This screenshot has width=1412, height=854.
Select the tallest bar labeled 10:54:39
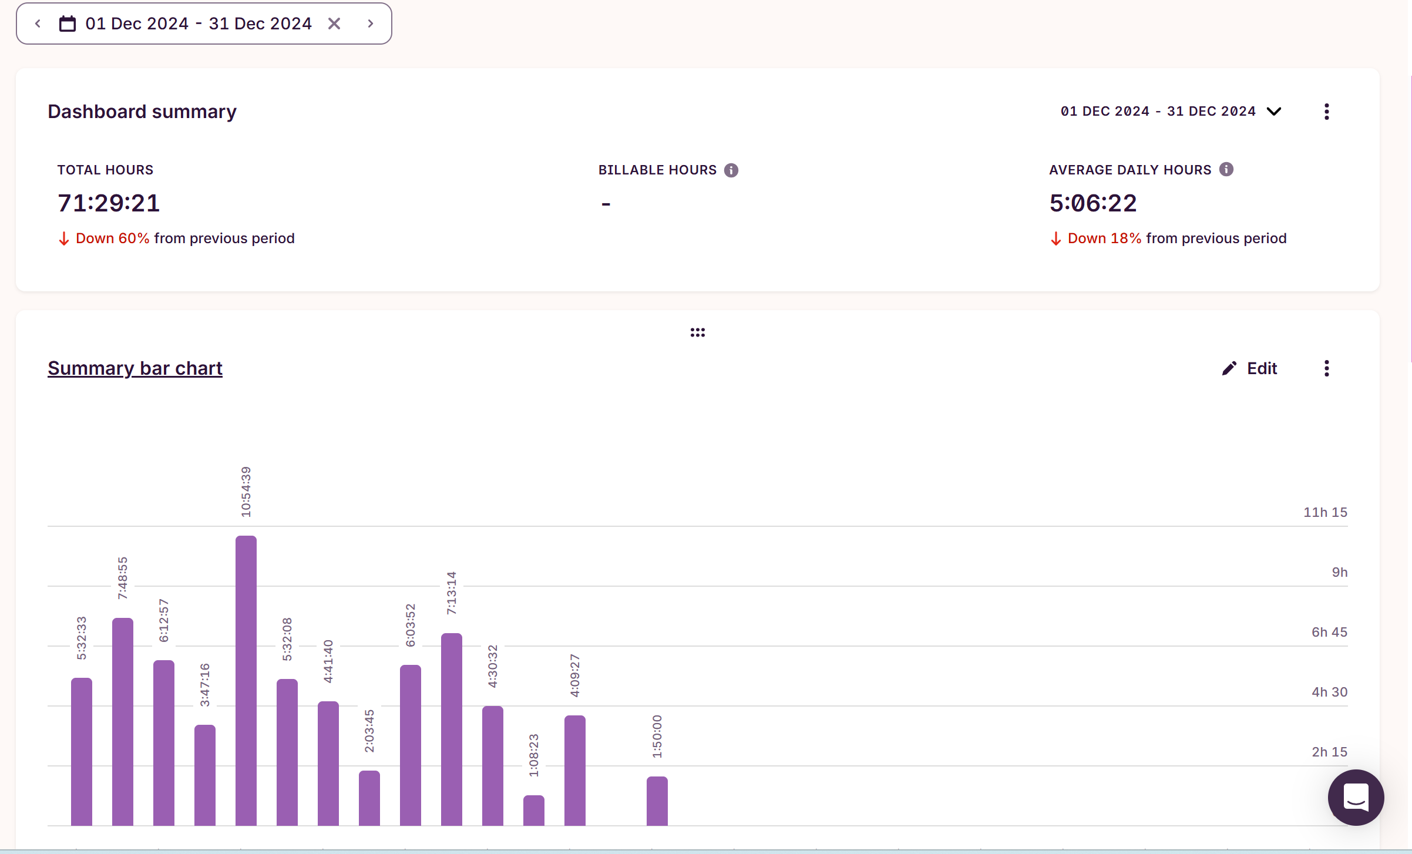246,680
